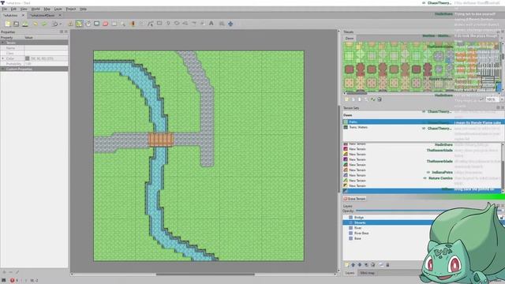Open the World menu

pyautogui.click(x=36, y=9)
